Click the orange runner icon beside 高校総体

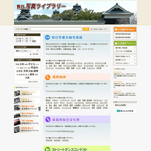[48, 77]
